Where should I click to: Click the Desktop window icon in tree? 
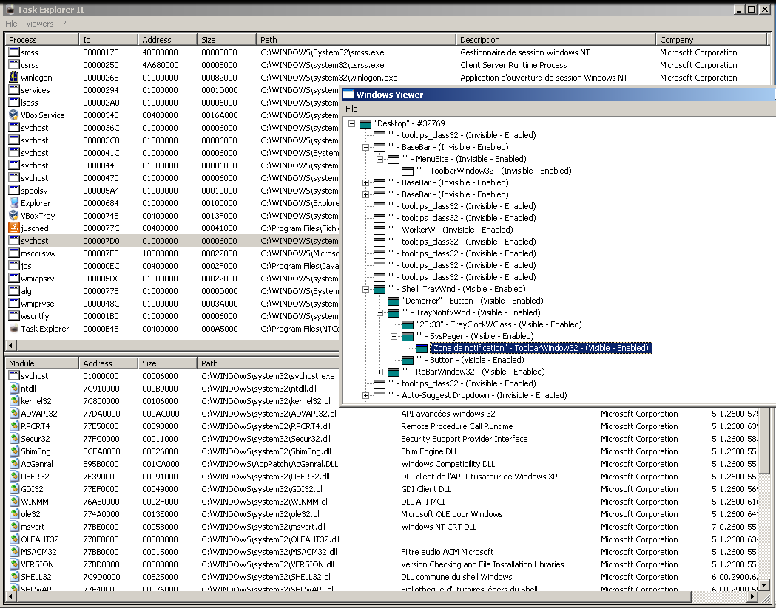pos(365,123)
